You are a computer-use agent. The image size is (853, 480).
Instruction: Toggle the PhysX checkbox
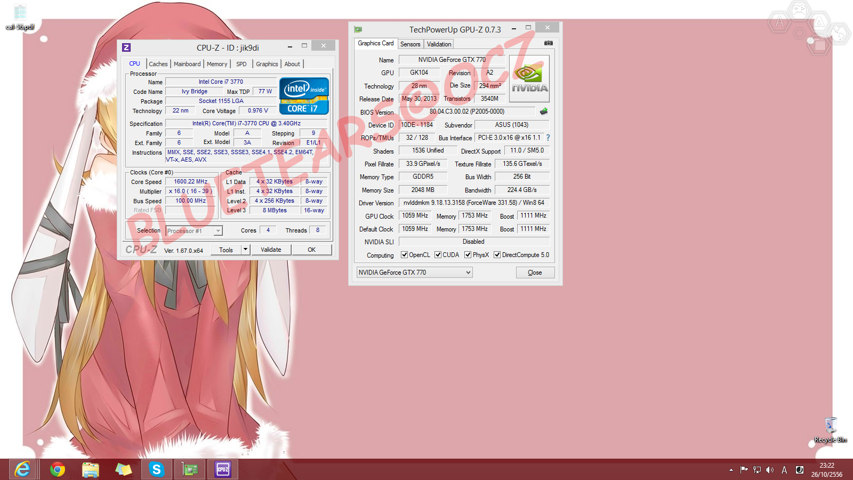[468, 255]
